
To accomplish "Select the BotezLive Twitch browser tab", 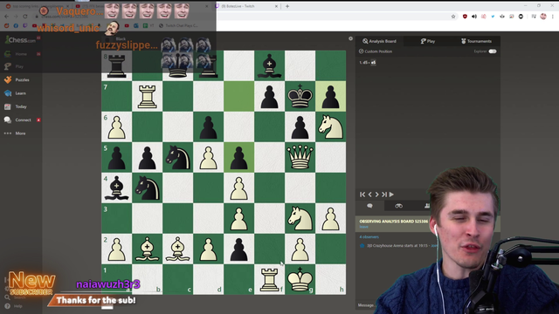I will click(246, 6).
